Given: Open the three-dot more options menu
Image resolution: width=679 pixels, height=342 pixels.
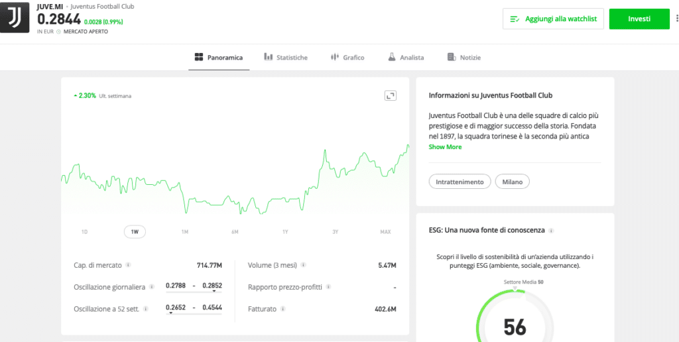Looking at the screenshot, I should [x=677, y=19].
